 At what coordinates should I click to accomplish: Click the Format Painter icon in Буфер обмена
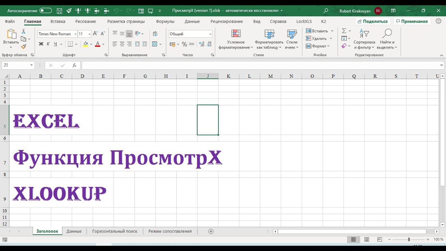pos(23,46)
